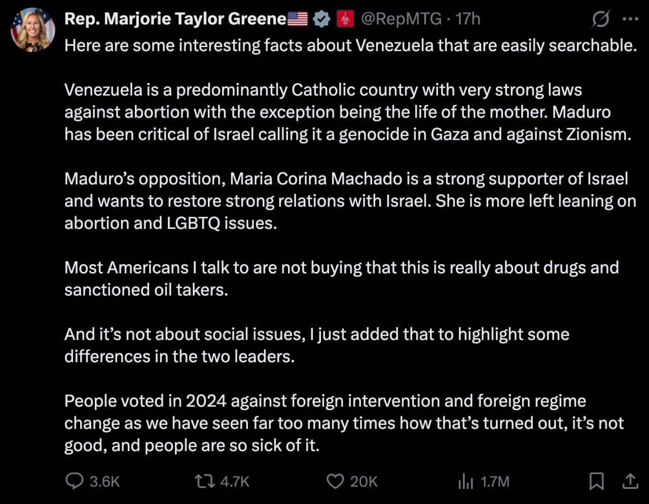Screen dimensions: 649x504
Task: Click the blue verified checkmark badge
Action: tap(320, 19)
